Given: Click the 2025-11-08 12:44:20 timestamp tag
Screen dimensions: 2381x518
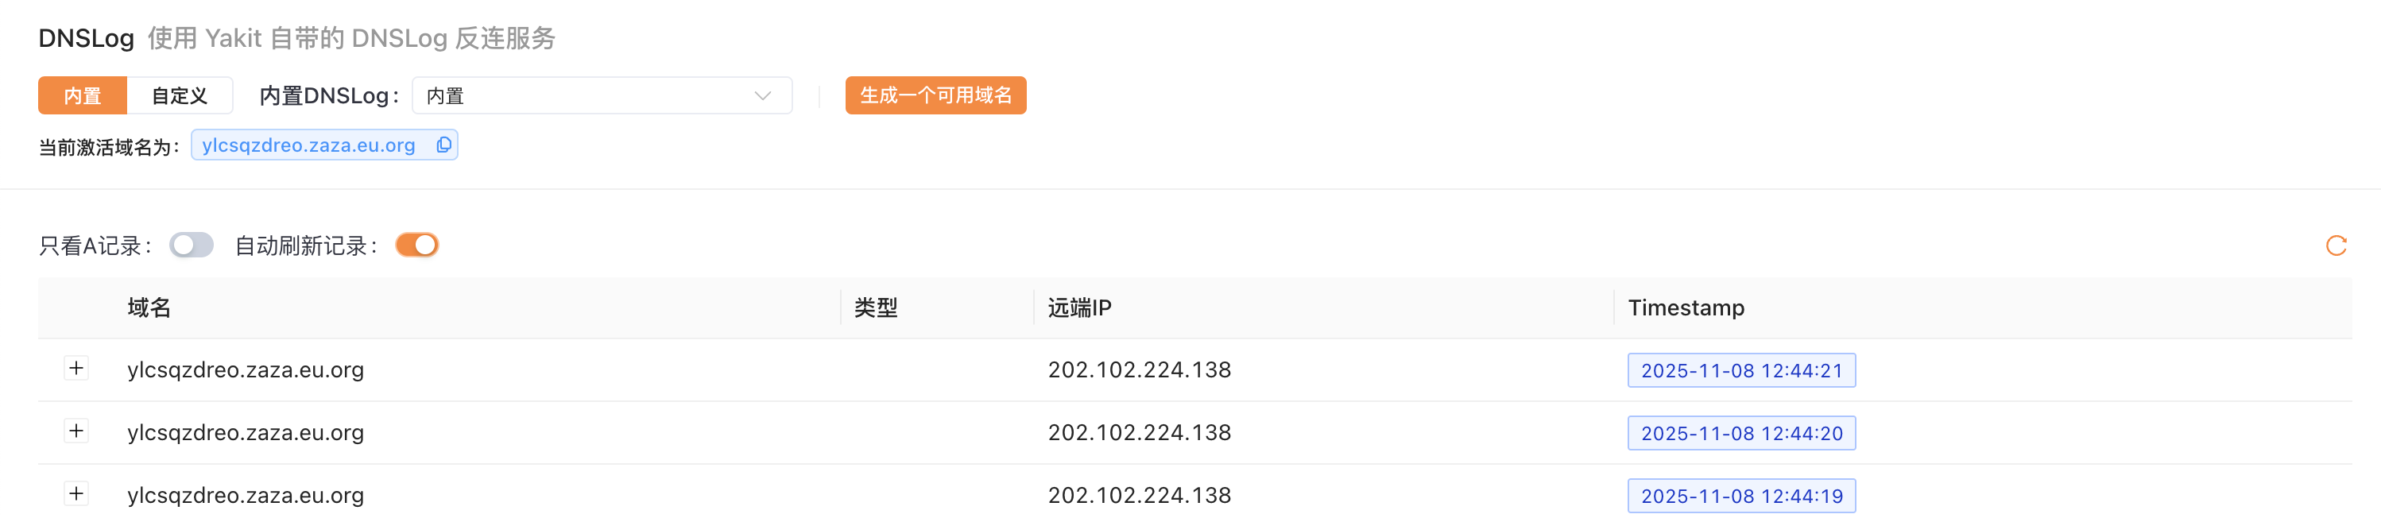Looking at the screenshot, I should 1740,433.
